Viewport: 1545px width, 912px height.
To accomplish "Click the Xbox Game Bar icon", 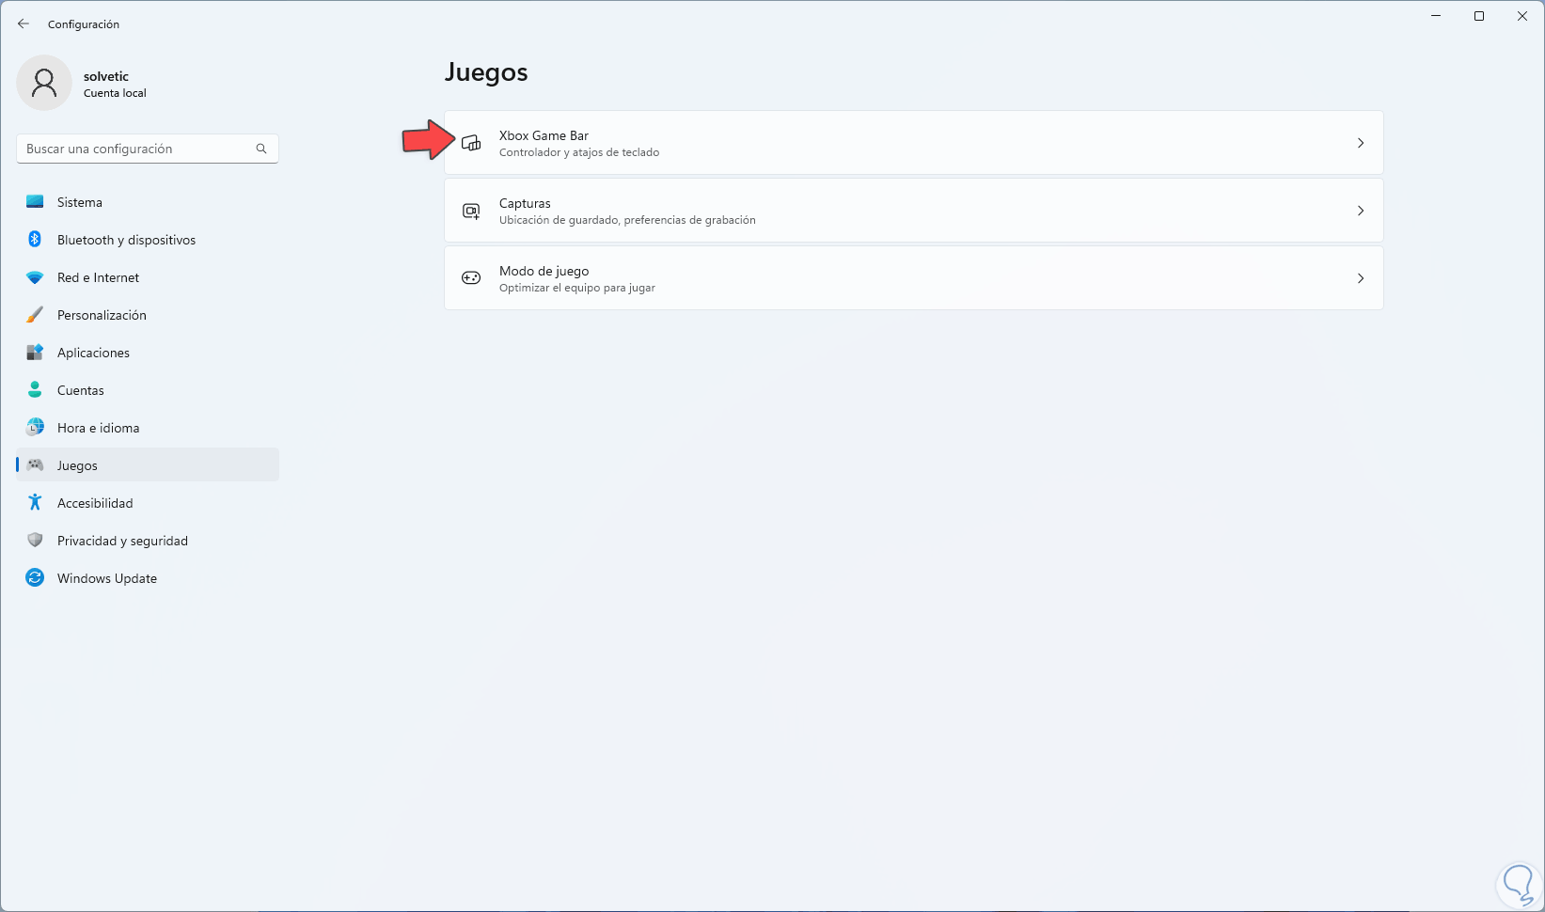I will point(471,143).
